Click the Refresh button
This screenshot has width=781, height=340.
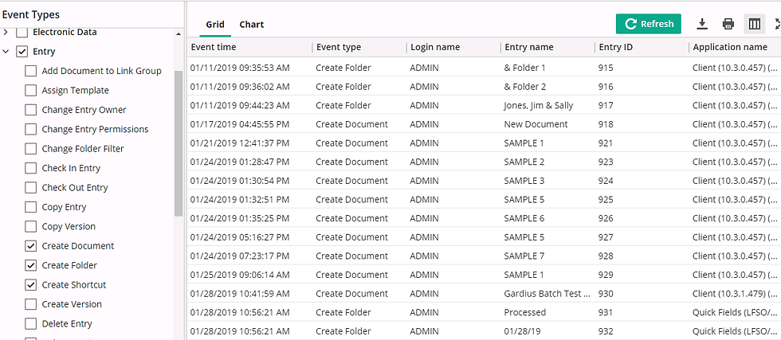(x=649, y=24)
